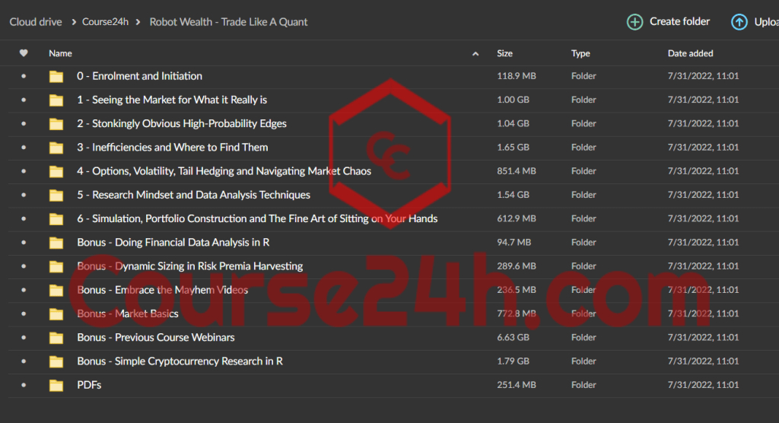
Task: Toggle the Name column sort arrow
Action: point(475,54)
